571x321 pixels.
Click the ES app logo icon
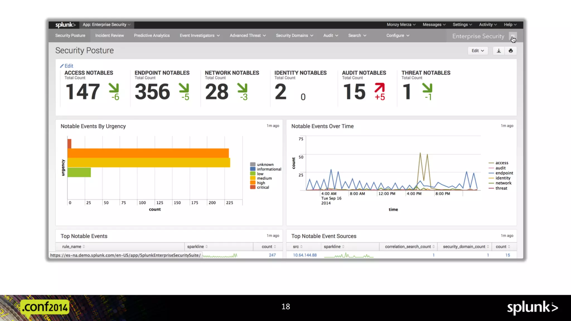pos(512,36)
